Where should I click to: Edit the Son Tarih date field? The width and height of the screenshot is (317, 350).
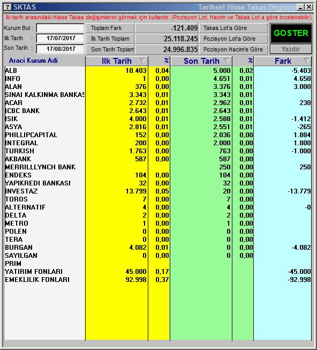coord(60,49)
